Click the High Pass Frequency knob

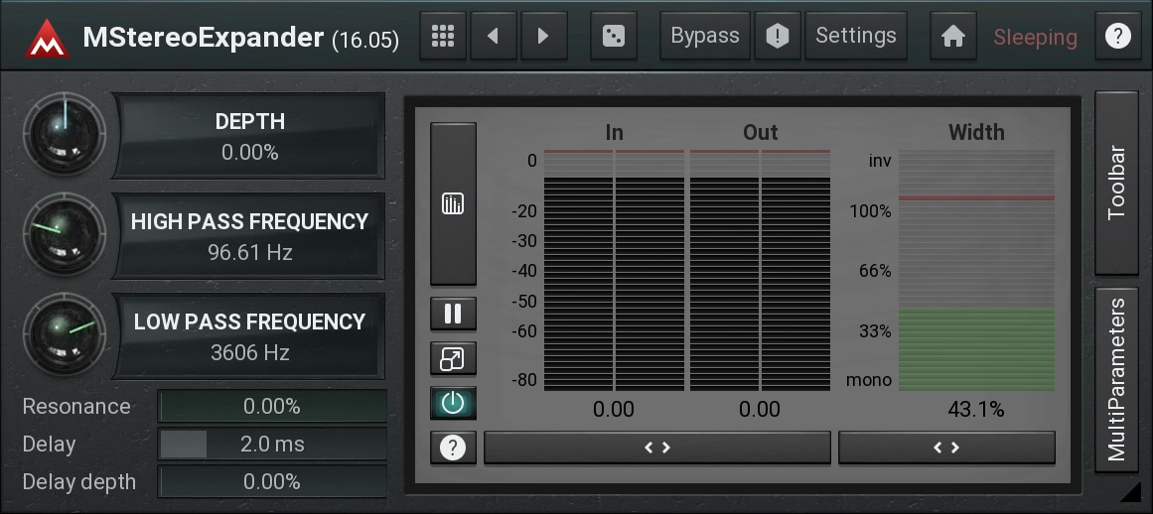tap(65, 235)
